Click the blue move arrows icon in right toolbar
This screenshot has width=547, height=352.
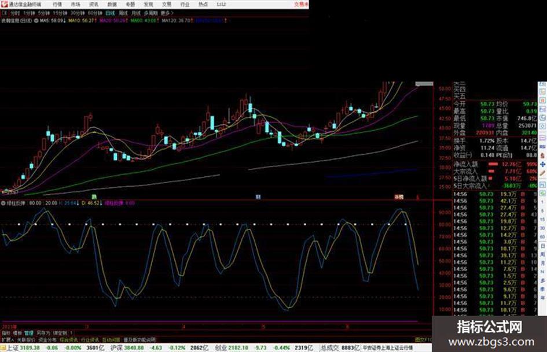tap(542, 164)
